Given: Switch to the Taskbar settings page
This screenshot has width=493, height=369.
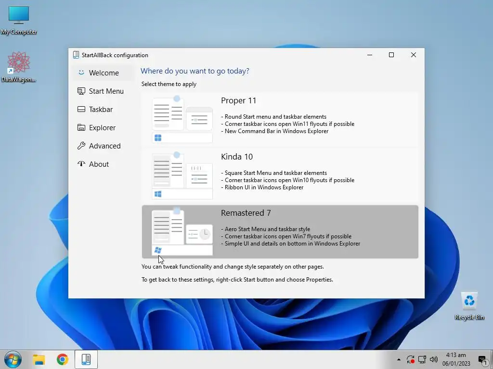Looking at the screenshot, I should (104, 109).
